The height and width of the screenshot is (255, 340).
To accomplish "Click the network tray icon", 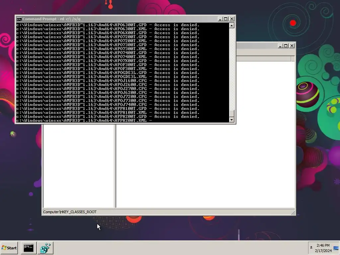I will pyautogui.click(x=336, y=248).
